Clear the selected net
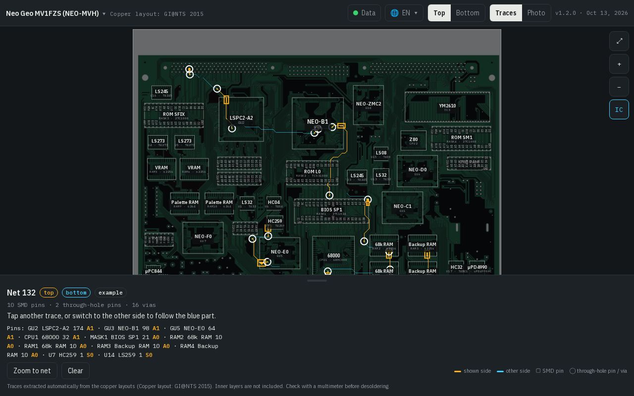This screenshot has width=634, height=396. tap(75, 371)
